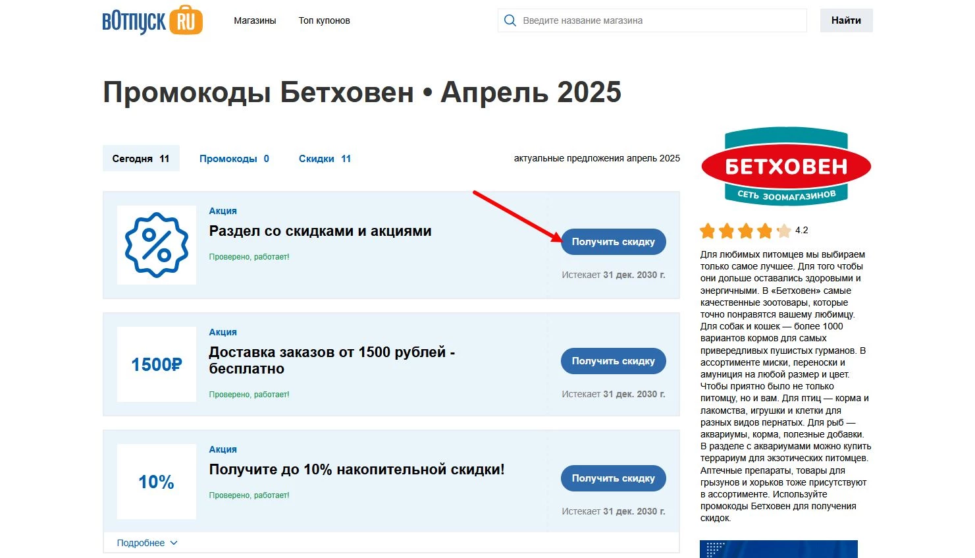This screenshot has height=558, width=975.
Task: Click the Проверено, работает! link
Action: click(x=249, y=256)
